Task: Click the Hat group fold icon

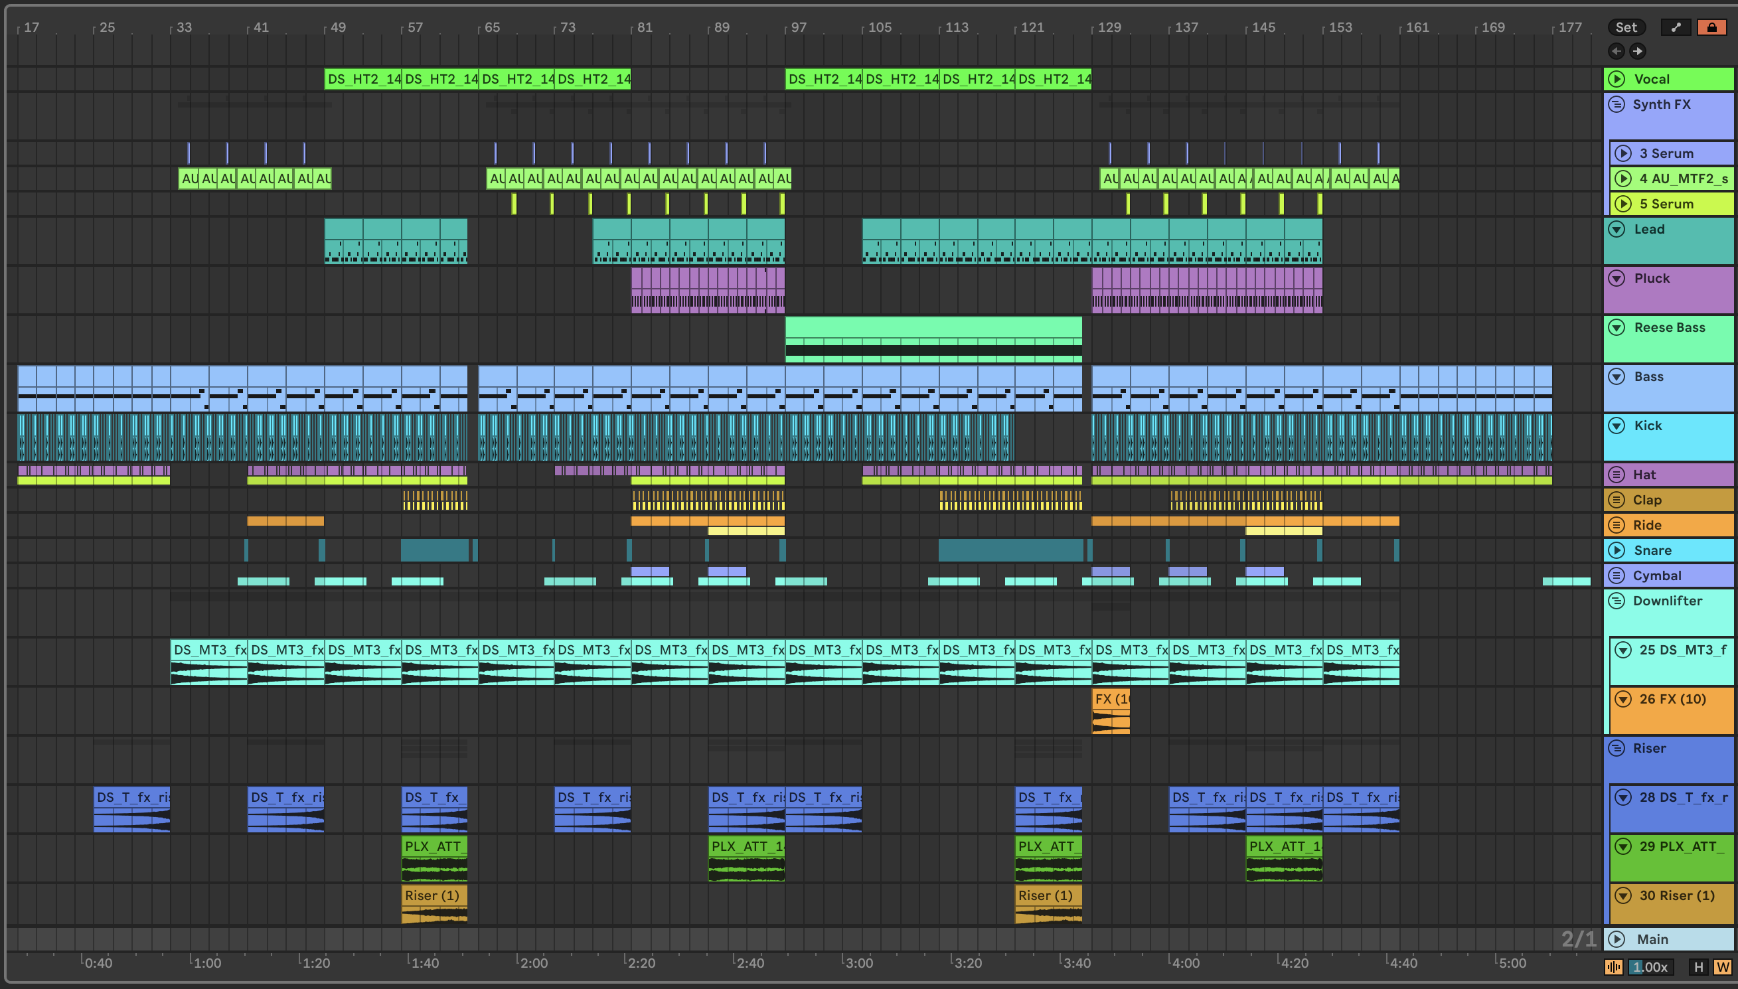Action: click(1617, 475)
